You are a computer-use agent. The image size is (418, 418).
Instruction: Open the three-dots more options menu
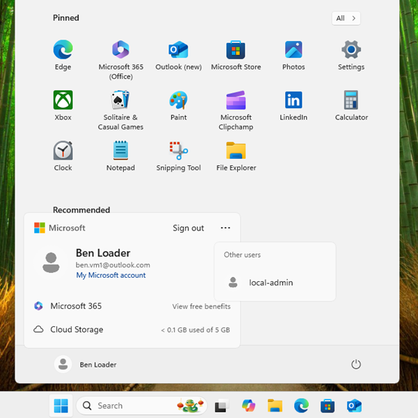[225, 228]
